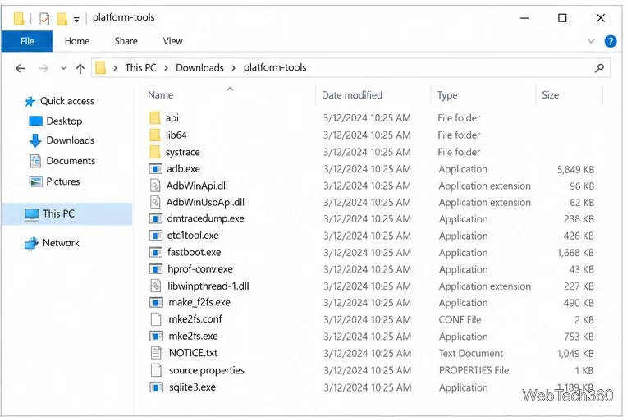This screenshot has height=417, width=627.
Task: Expand the ribbon with the chevron
Action: pyautogui.click(x=591, y=41)
